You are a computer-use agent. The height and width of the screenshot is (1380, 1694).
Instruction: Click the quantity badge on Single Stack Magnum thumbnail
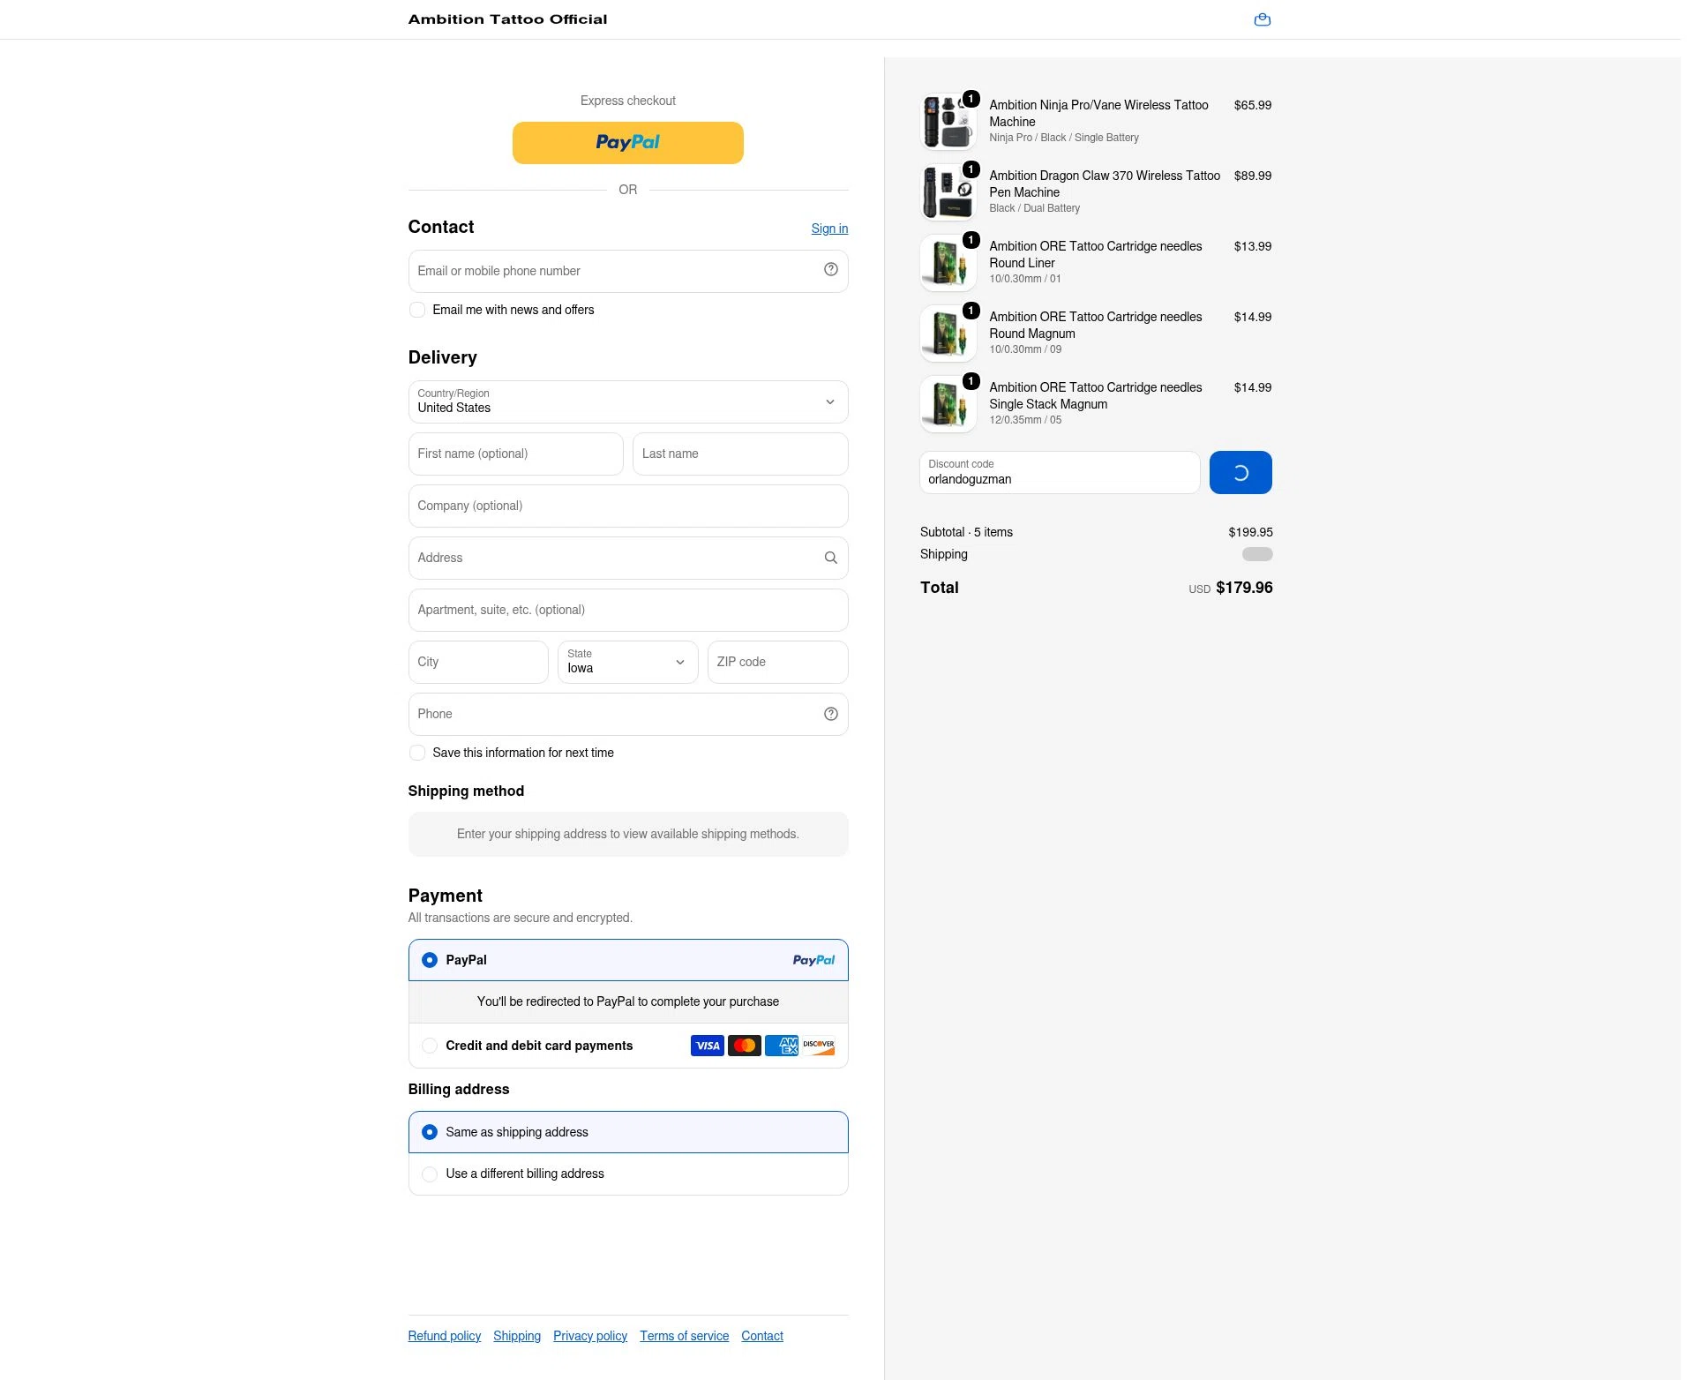pos(971,381)
